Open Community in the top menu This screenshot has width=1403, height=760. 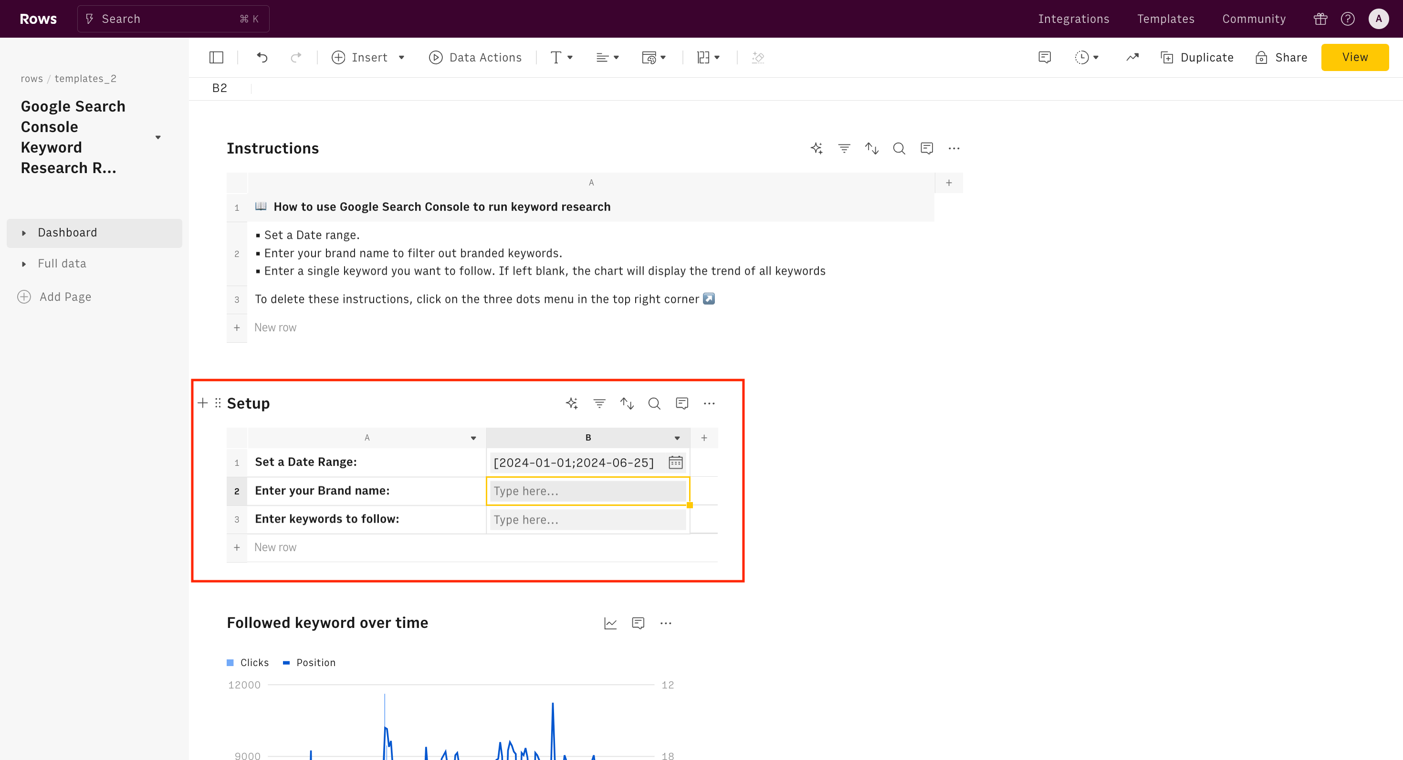[1254, 19]
